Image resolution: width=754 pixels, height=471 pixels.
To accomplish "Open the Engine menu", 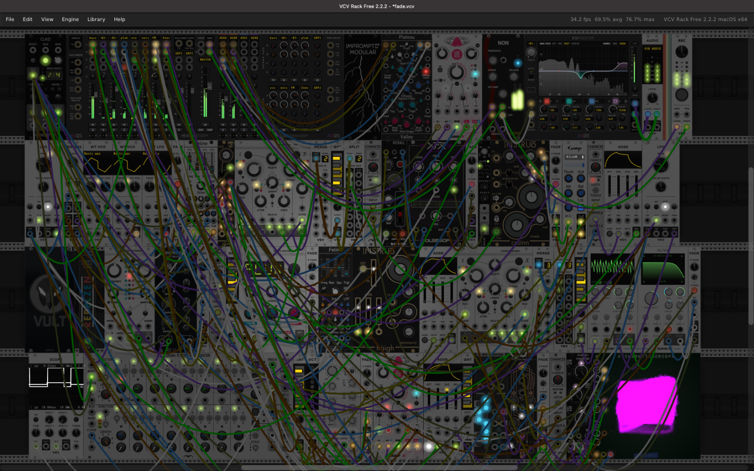I will pos(70,20).
